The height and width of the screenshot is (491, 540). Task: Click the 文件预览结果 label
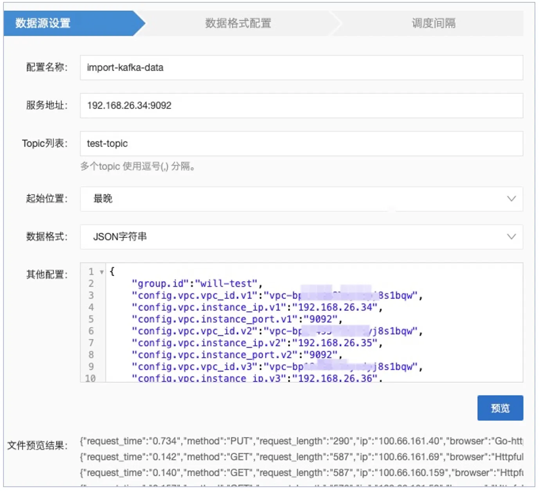pos(37,446)
